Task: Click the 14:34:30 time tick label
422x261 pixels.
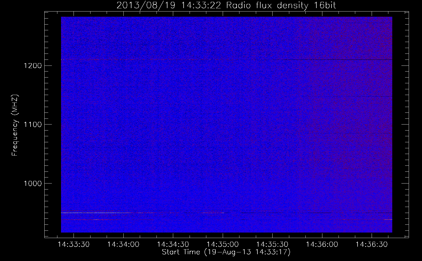Action: [173, 245]
